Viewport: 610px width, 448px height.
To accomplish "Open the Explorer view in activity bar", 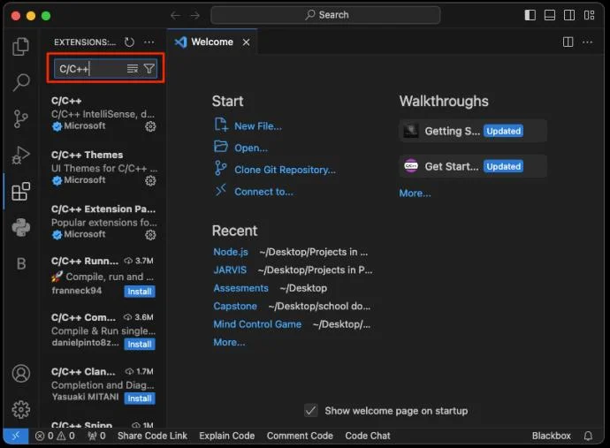I will (x=20, y=46).
